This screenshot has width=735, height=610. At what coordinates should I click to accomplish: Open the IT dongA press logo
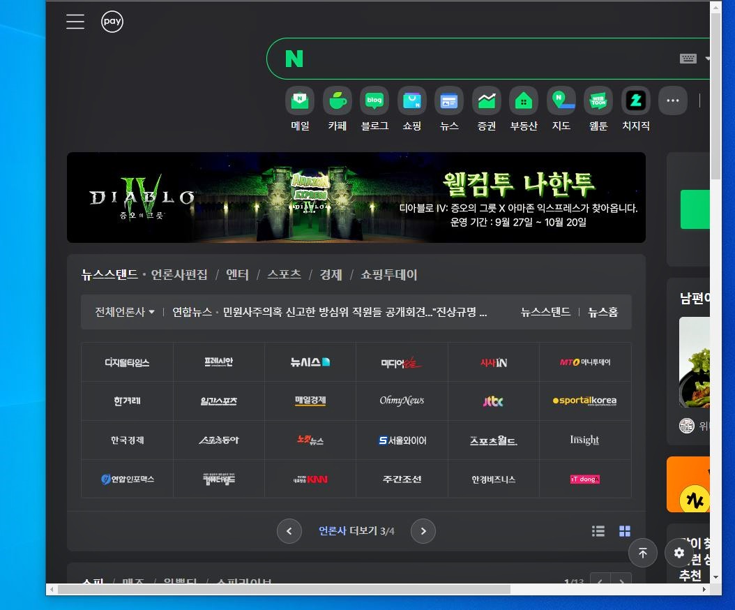click(585, 479)
